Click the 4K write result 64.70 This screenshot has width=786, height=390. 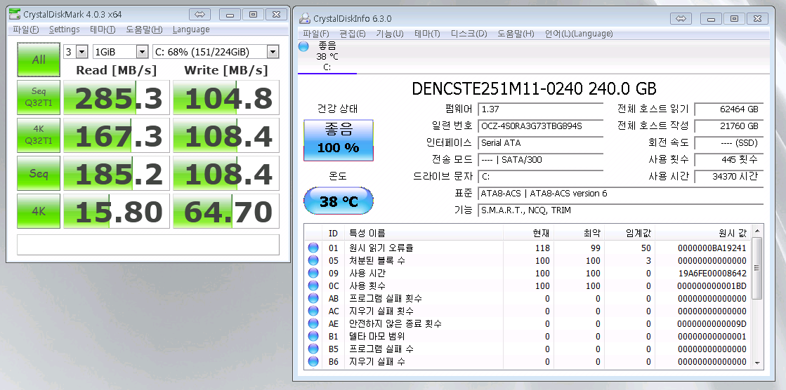(x=226, y=211)
